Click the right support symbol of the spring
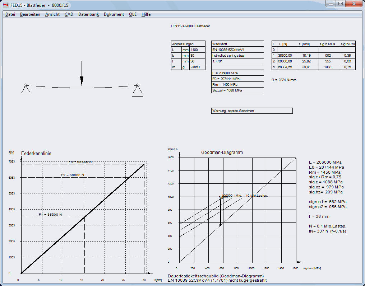The width and height of the screenshot is (365, 286). (x=137, y=90)
